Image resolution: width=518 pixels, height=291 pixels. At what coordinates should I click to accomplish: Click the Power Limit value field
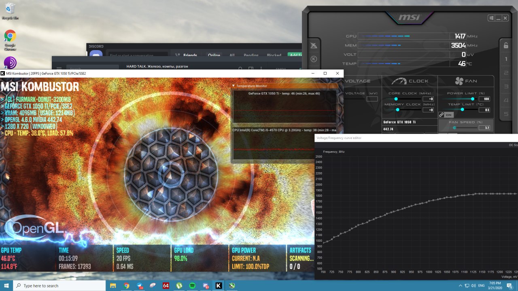[484, 99]
